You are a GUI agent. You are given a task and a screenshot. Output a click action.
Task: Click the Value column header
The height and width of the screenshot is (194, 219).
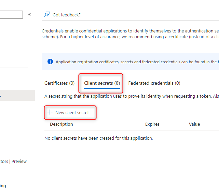tap(194, 124)
